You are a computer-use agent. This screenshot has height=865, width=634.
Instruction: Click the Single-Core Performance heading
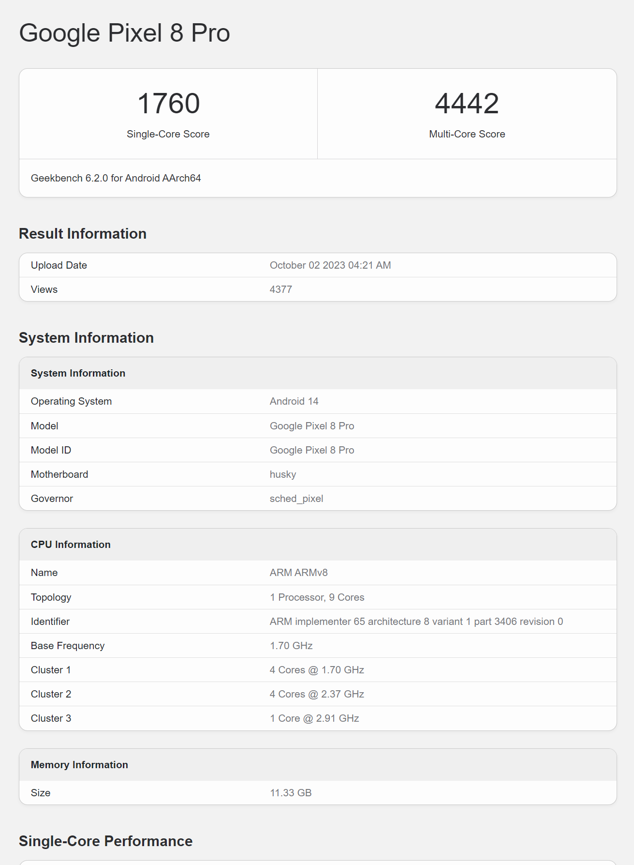point(105,841)
